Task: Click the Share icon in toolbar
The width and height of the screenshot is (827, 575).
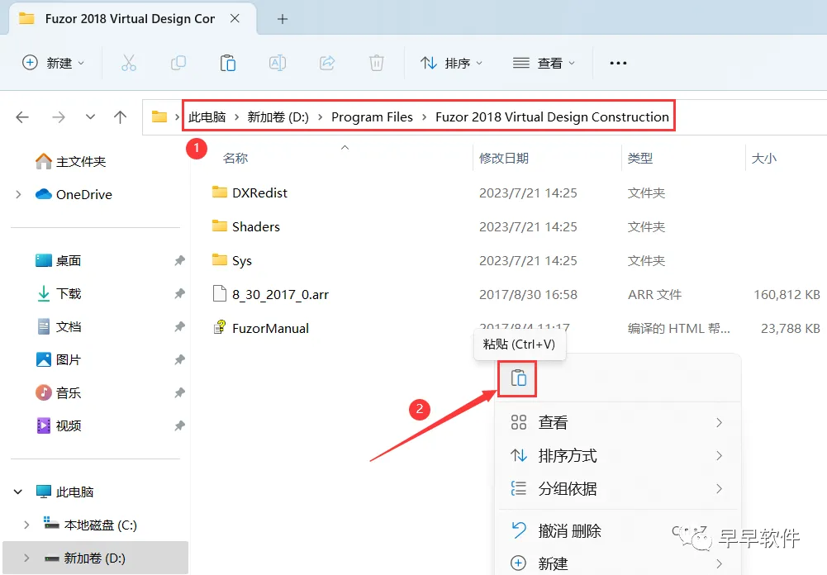Action: 327,63
